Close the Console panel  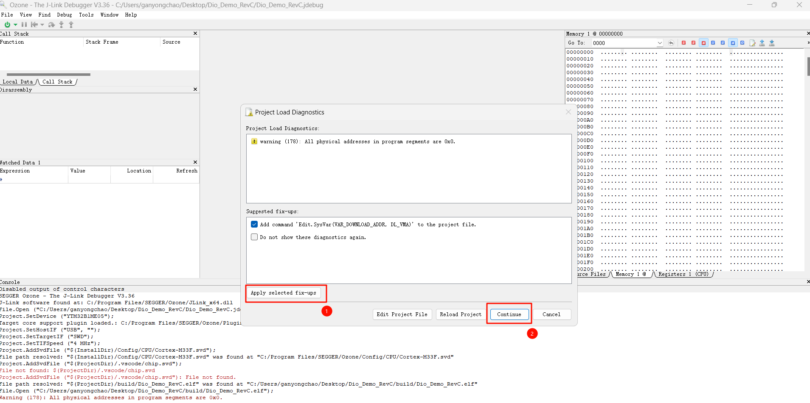(x=808, y=282)
